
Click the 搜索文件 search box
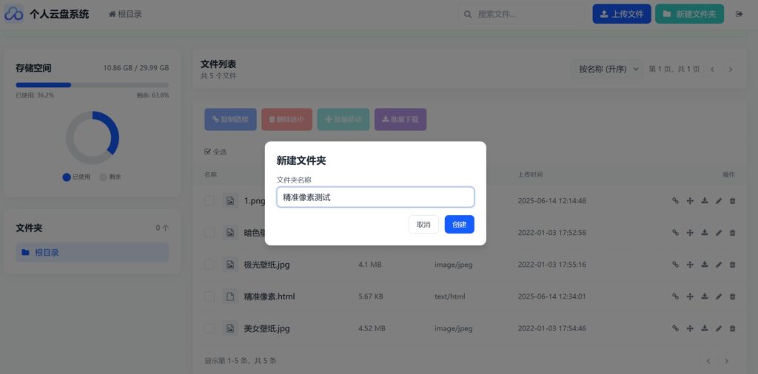522,14
